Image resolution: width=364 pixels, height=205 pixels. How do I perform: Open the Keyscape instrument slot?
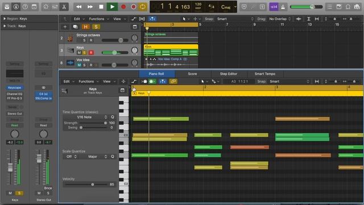[x=15, y=88]
